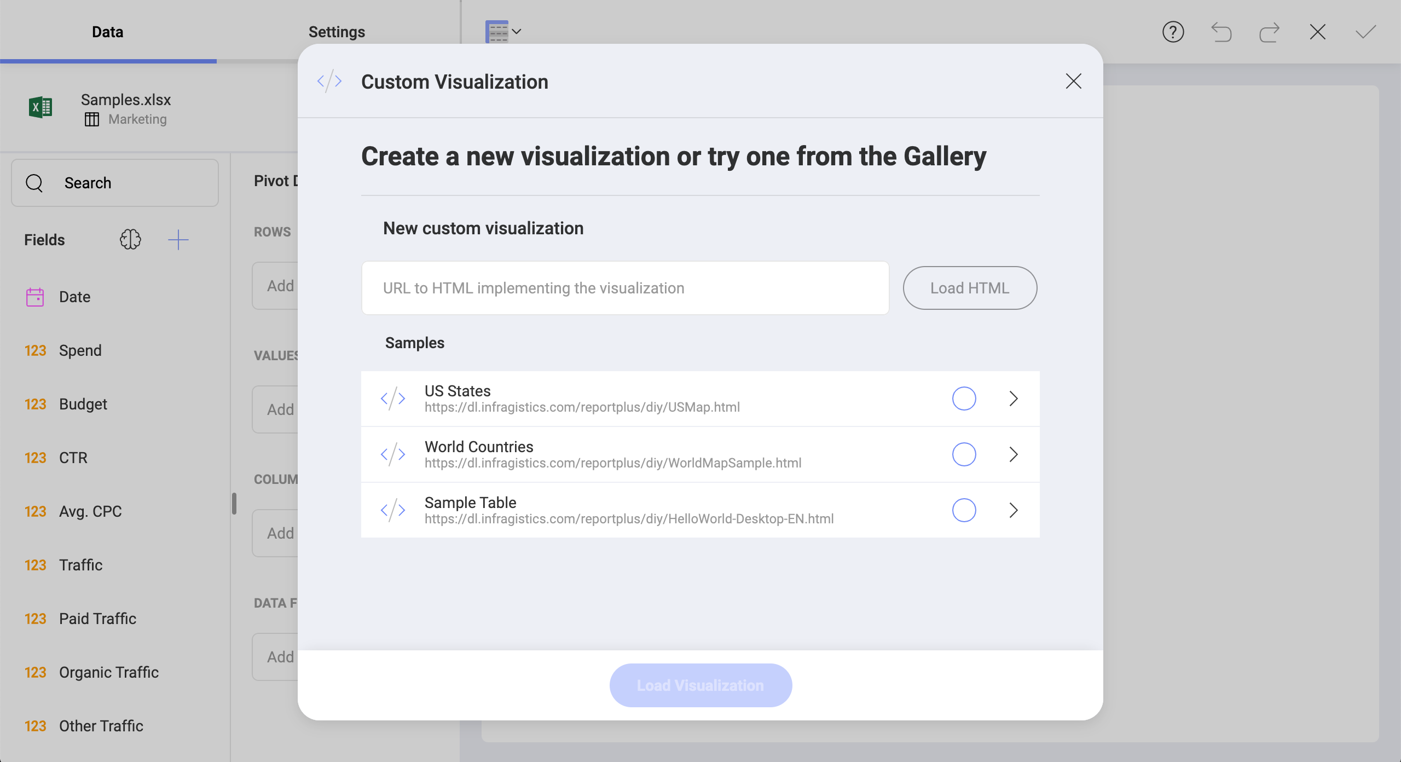Select the Other Traffic field

115,726
